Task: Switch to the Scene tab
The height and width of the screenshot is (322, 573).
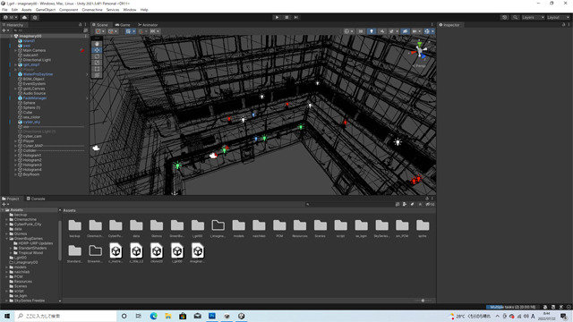Action: [100, 25]
